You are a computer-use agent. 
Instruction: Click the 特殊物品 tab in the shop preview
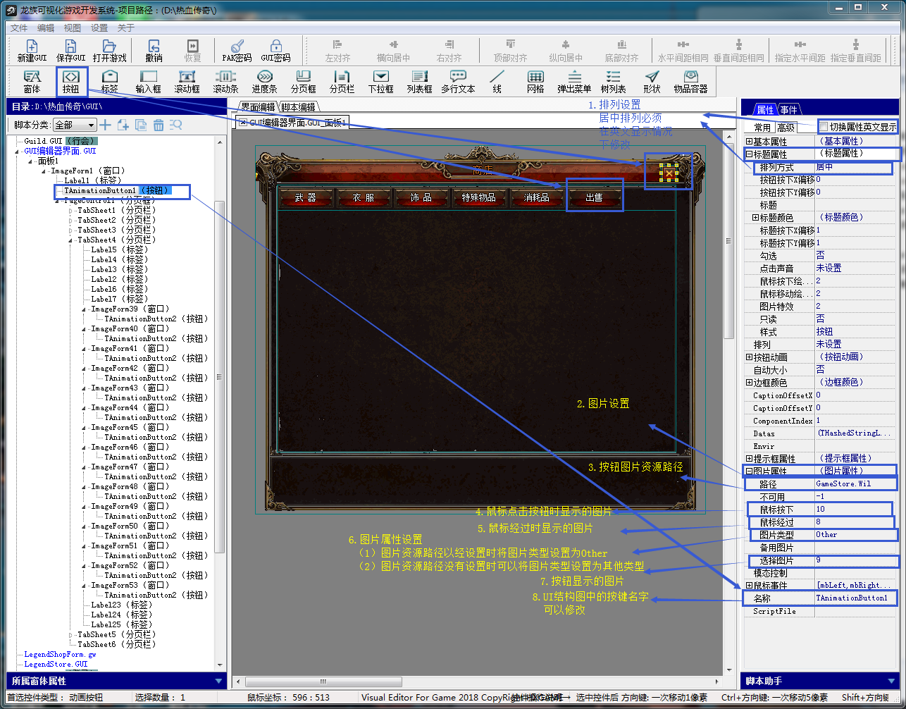(479, 198)
